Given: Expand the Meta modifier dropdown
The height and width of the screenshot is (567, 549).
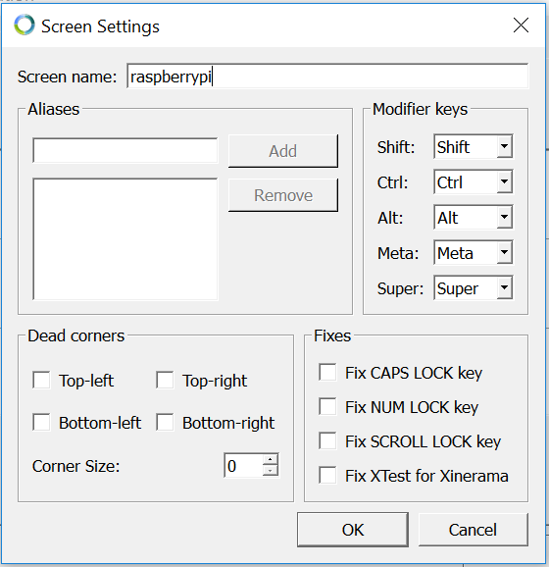Looking at the screenshot, I should pos(474,253).
